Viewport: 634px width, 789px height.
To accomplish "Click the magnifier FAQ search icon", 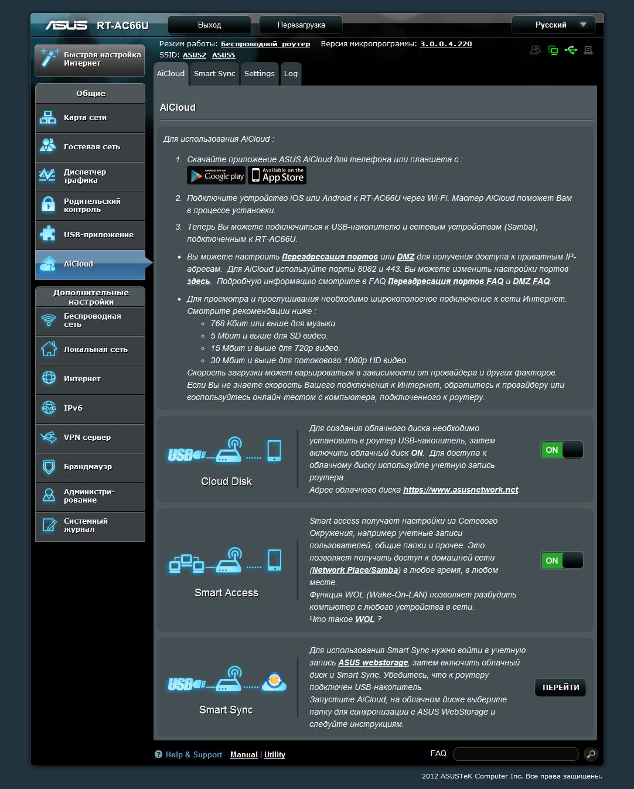I will pyautogui.click(x=591, y=754).
